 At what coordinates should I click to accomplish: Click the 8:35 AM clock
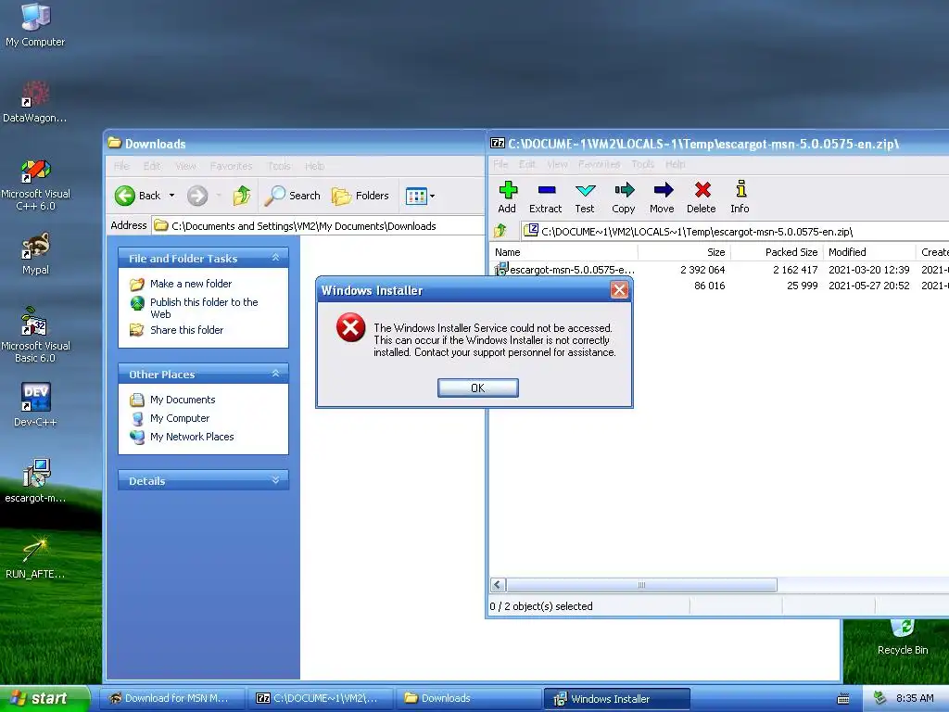[915, 698]
